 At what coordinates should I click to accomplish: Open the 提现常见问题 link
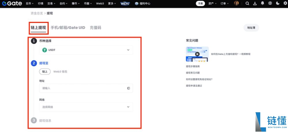coord(193,73)
